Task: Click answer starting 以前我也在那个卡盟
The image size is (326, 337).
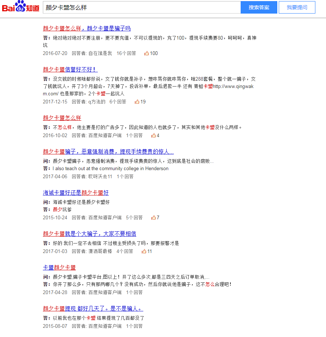Action: tap(99, 318)
